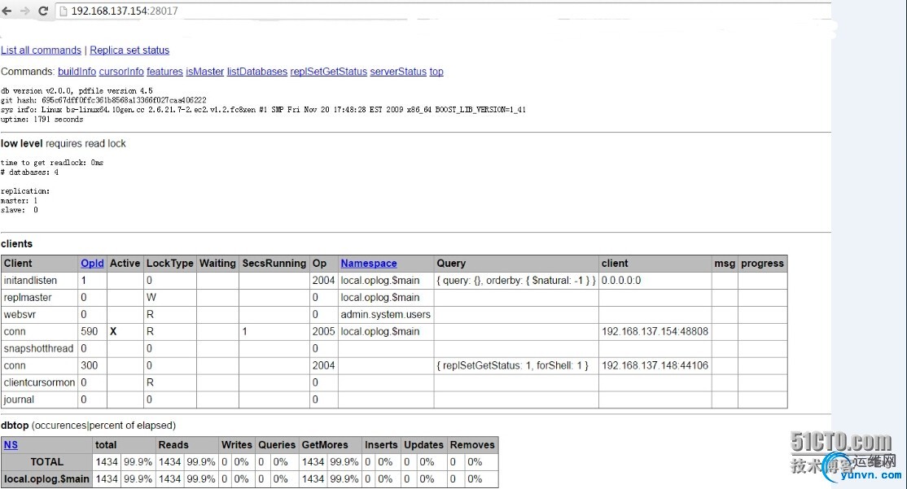907x489 pixels.
Task: Click the orderby $natural query cell
Action: (x=516, y=281)
